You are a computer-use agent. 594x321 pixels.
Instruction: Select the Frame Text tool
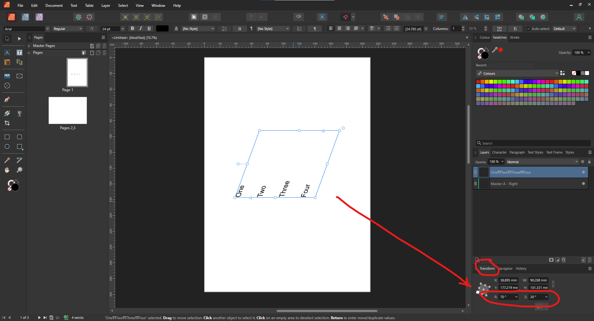(19, 53)
